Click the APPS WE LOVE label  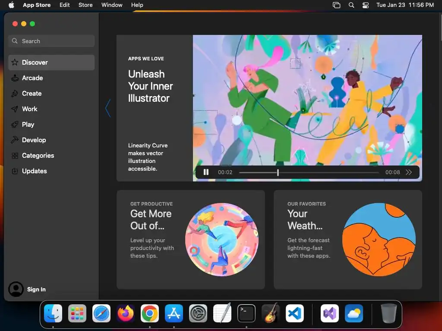point(146,59)
